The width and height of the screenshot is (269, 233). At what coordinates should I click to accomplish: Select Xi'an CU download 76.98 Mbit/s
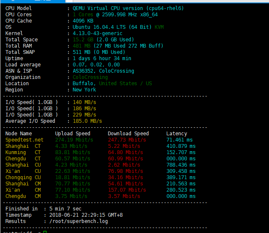[126, 171]
